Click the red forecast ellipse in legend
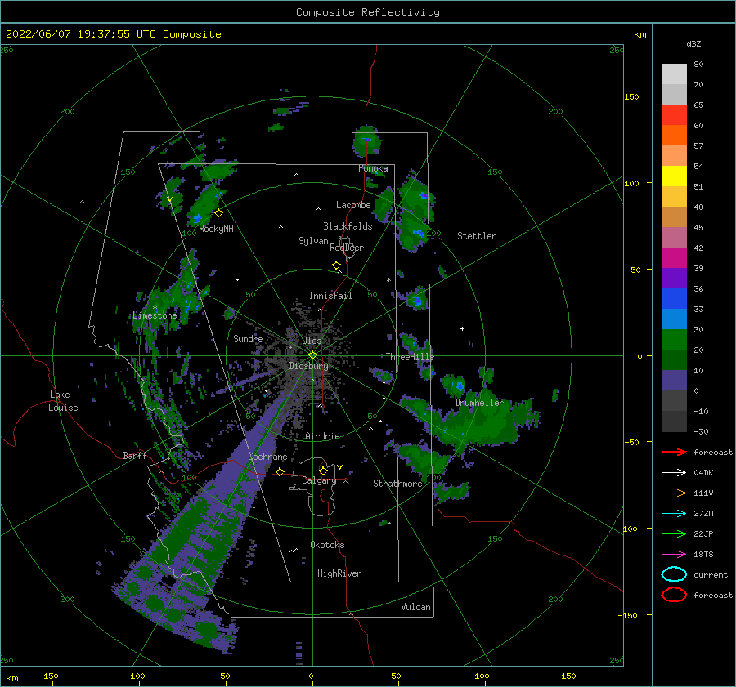The image size is (736, 687). click(674, 595)
